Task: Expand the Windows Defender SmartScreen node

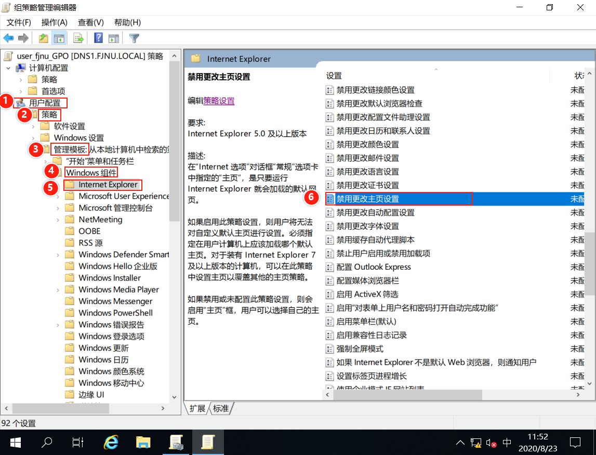Action: tap(58, 255)
